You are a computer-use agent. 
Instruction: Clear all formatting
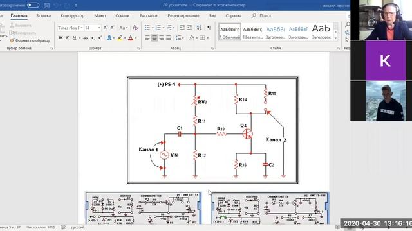pyautogui.click(x=135, y=28)
